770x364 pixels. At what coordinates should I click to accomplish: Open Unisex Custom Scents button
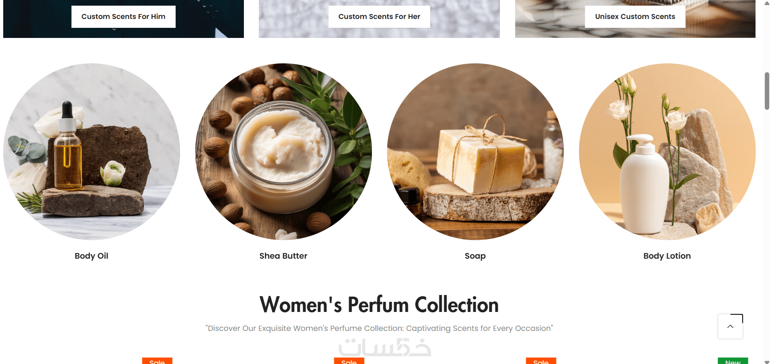pyautogui.click(x=635, y=17)
